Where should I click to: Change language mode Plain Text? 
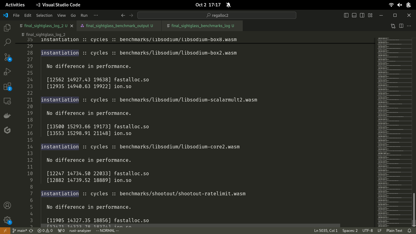[394, 231]
